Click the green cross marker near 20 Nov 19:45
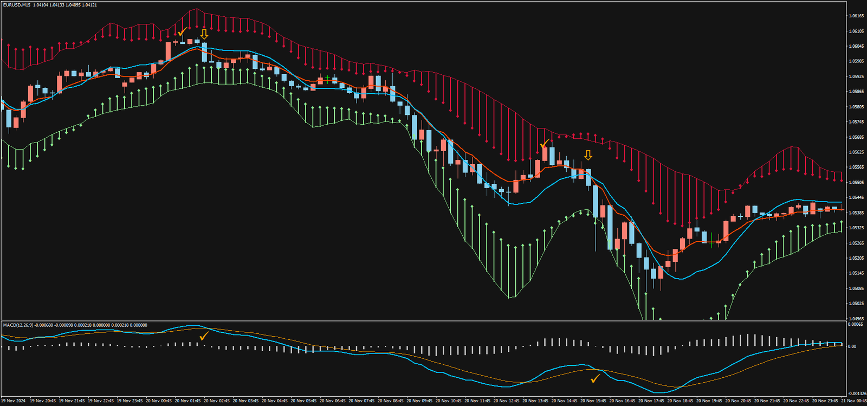The height and width of the screenshot is (406, 867). (x=711, y=242)
